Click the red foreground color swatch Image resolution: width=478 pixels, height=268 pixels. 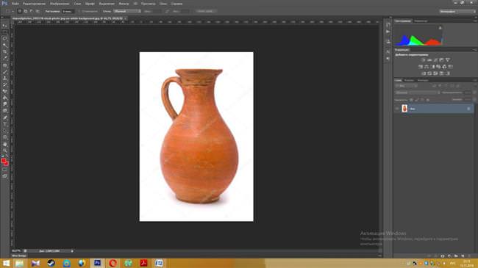tap(4, 161)
